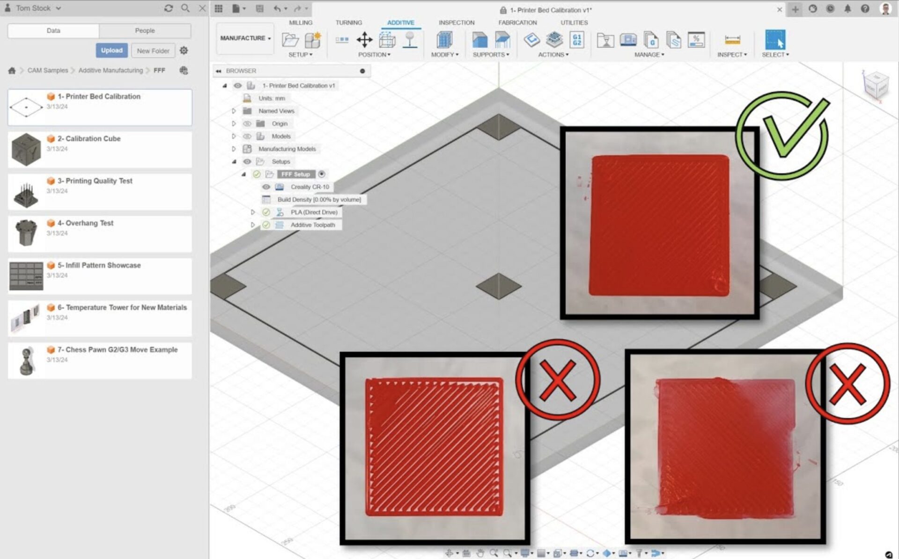Click the Additive tab in the ribbon
The image size is (899, 559).
click(401, 21)
